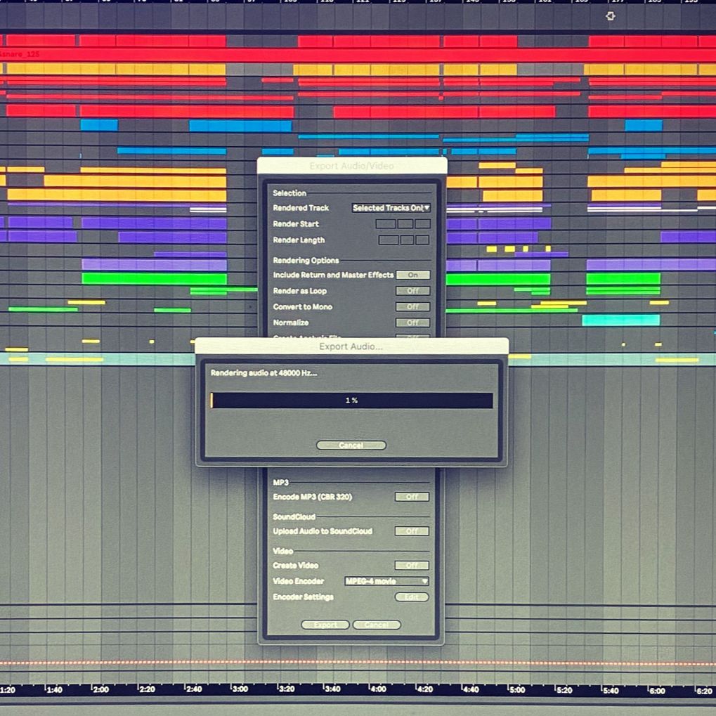Click the Encoder Settings Edit button

(x=412, y=597)
